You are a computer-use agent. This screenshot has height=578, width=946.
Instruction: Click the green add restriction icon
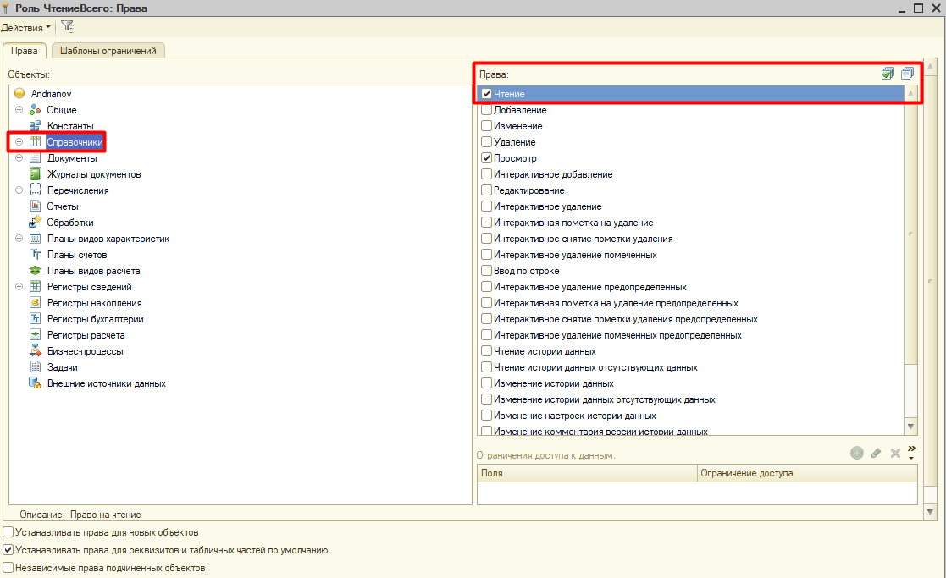pos(857,453)
